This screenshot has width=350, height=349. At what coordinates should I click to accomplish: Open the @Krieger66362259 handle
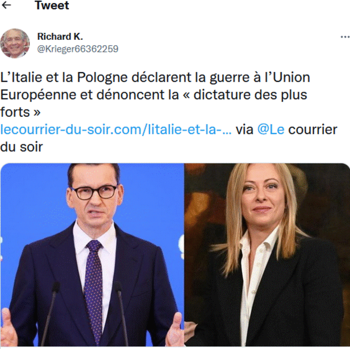click(78, 49)
